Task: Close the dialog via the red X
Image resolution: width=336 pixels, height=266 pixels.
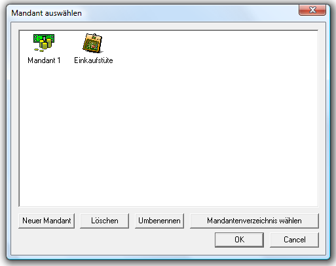Action: point(312,10)
